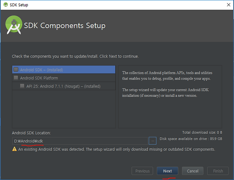Click the Total download size: 0 B text
This screenshot has width=234, height=180.
[202, 132]
